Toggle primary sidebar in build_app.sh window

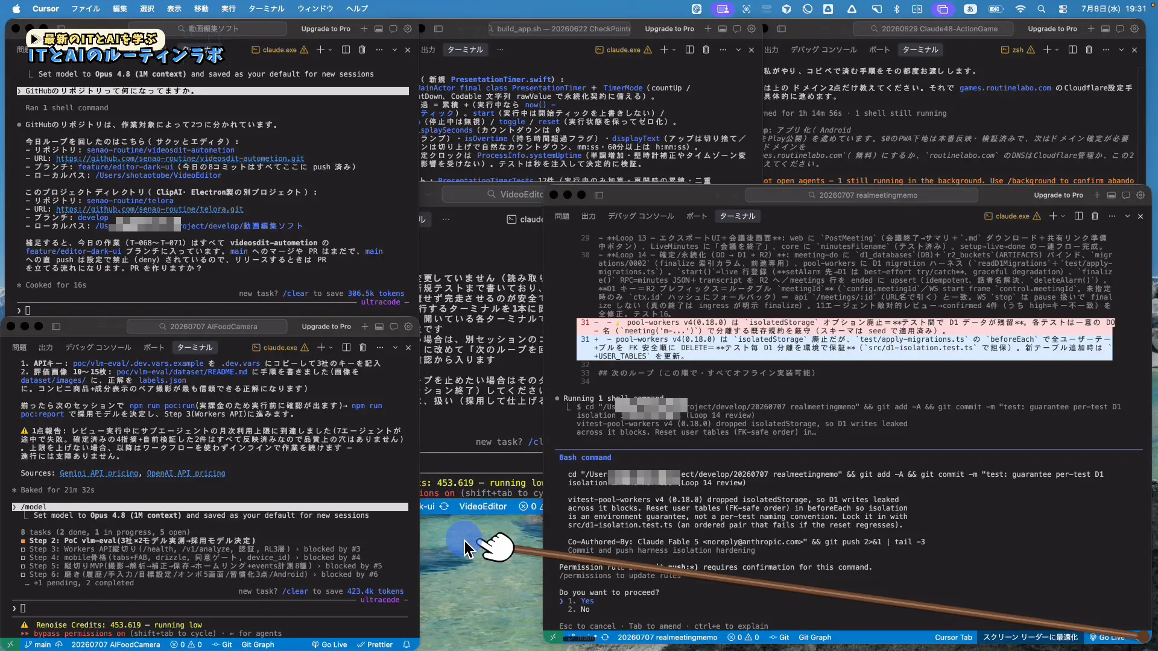pos(438,28)
